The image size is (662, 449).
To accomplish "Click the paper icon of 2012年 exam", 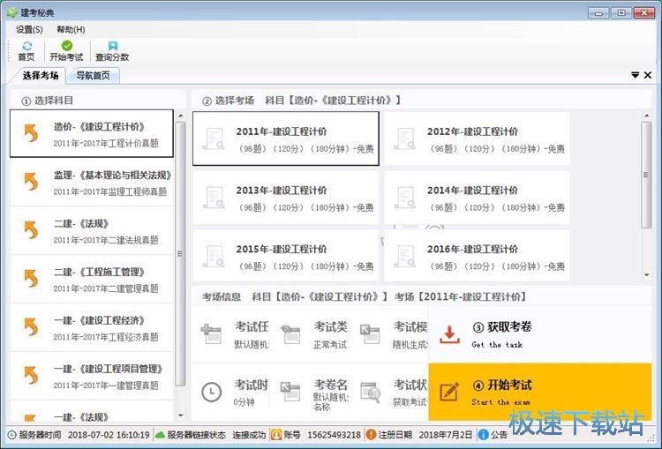I will (405, 138).
